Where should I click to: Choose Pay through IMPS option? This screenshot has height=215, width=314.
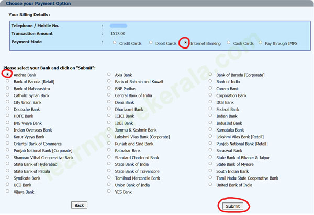click(x=260, y=42)
